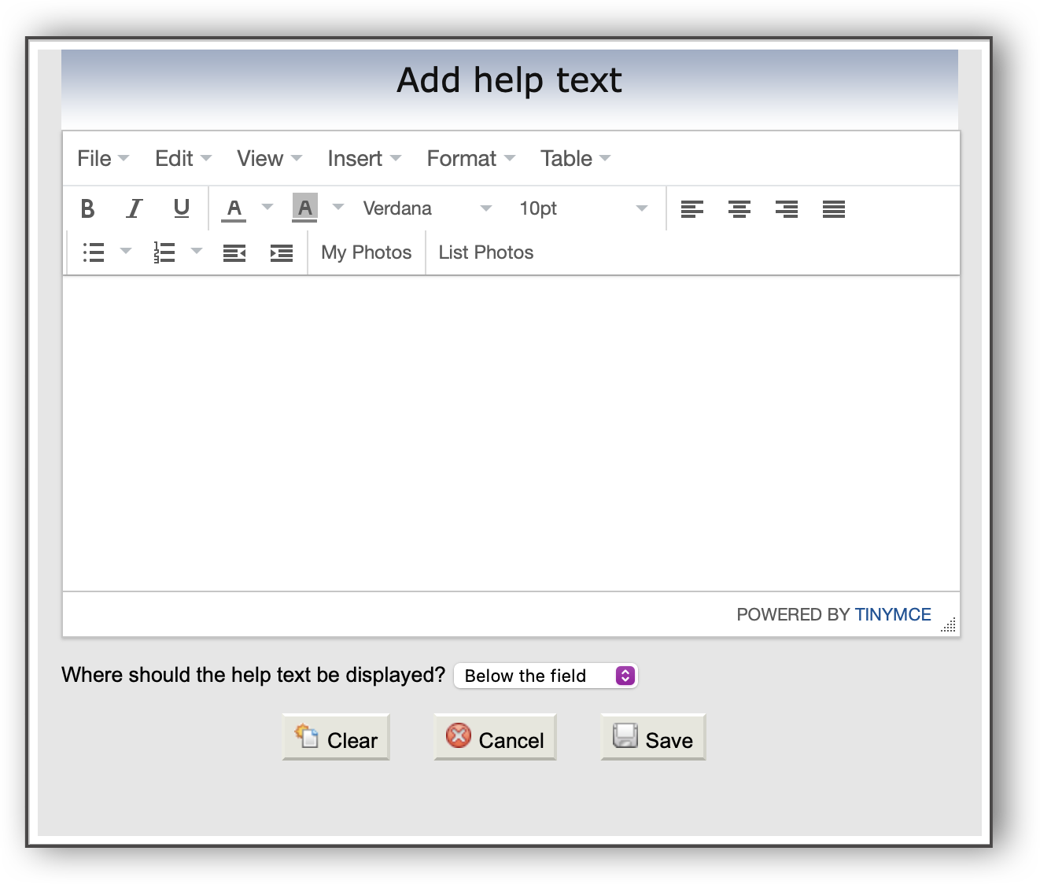The width and height of the screenshot is (1040, 884).
Task: Open the text color picker arrow
Action: pyautogui.click(x=267, y=208)
